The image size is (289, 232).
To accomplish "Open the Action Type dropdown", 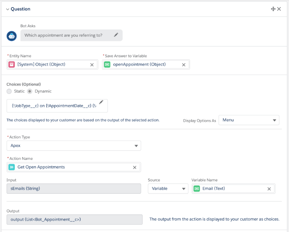I will (x=74, y=146).
